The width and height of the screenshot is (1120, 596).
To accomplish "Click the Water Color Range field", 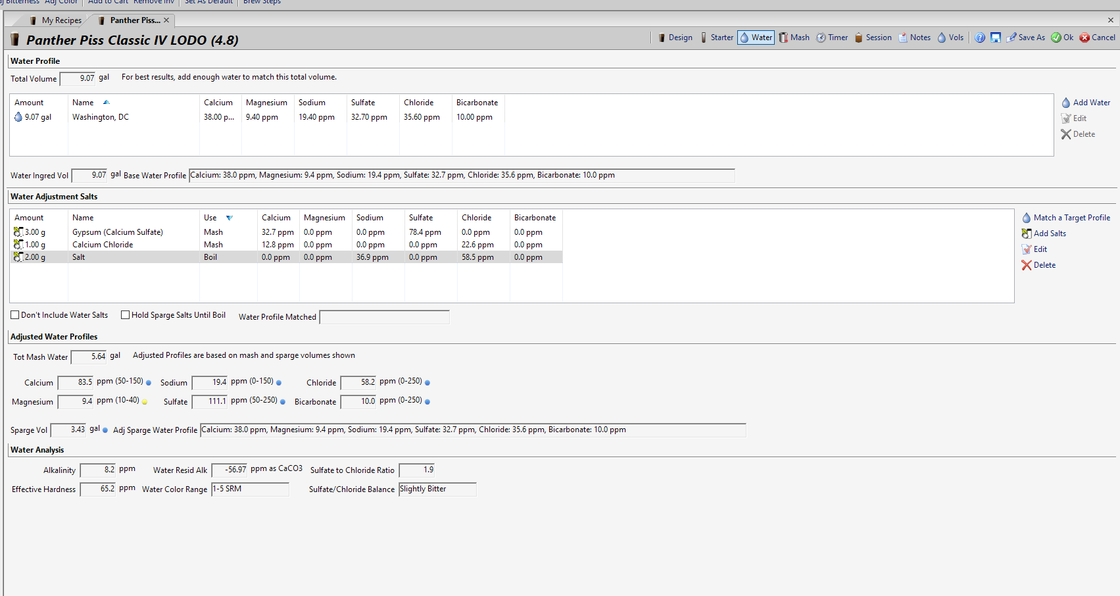I will click(250, 489).
